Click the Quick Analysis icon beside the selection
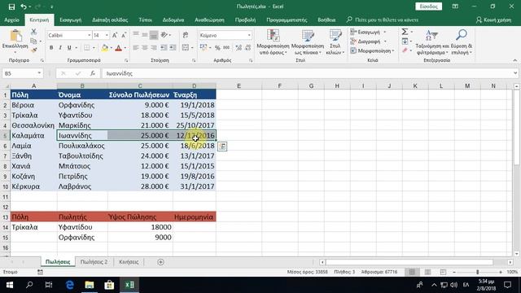 pos(222,146)
